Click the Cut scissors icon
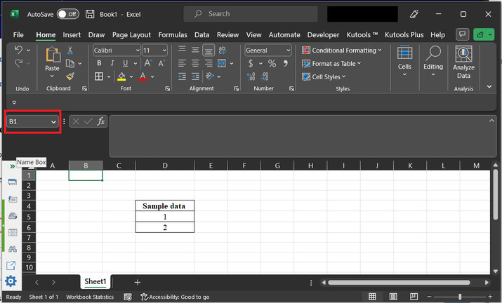The image size is (502, 303). click(x=70, y=50)
